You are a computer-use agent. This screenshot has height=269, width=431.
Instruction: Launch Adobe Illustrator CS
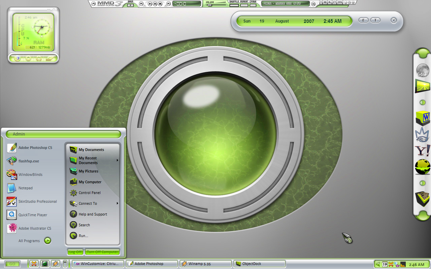[29, 228]
